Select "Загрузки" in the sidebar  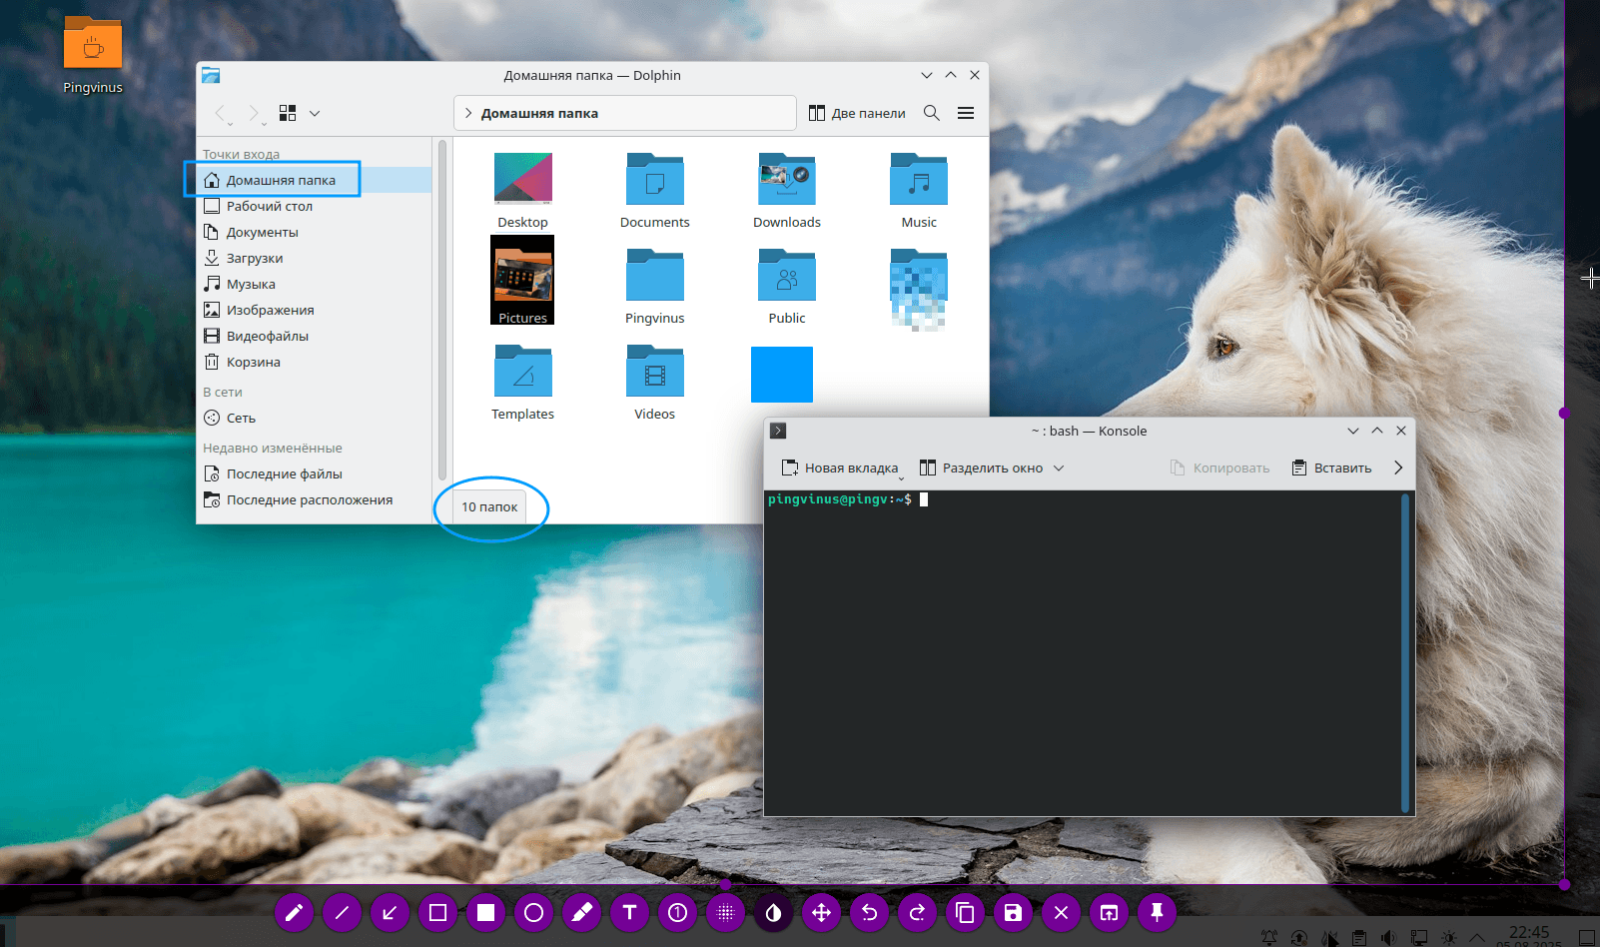255,258
